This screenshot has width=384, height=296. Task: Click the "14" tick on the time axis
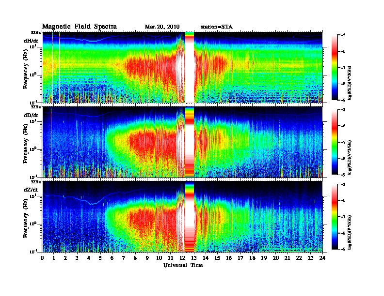click(206, 258)
